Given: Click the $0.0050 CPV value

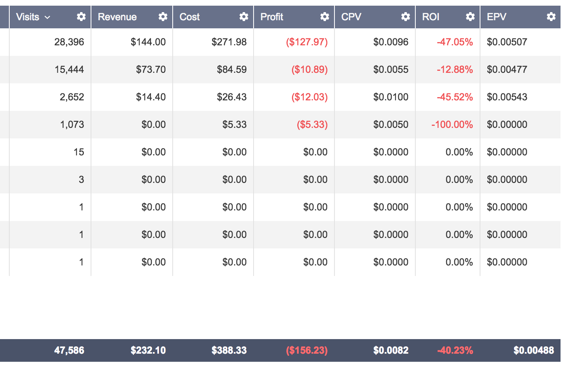Looking at the screenshot, I should pyautogui.click(x=391, y=125).
